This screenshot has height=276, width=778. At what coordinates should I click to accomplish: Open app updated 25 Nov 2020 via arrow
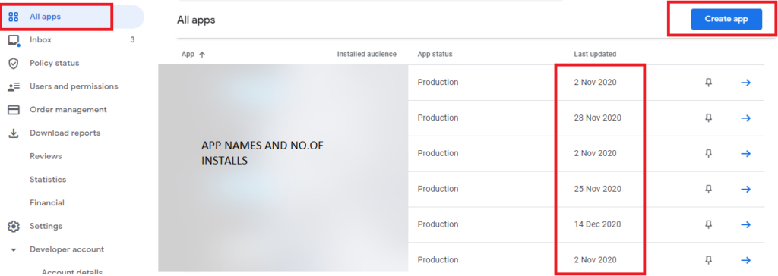tap(745, 190)
